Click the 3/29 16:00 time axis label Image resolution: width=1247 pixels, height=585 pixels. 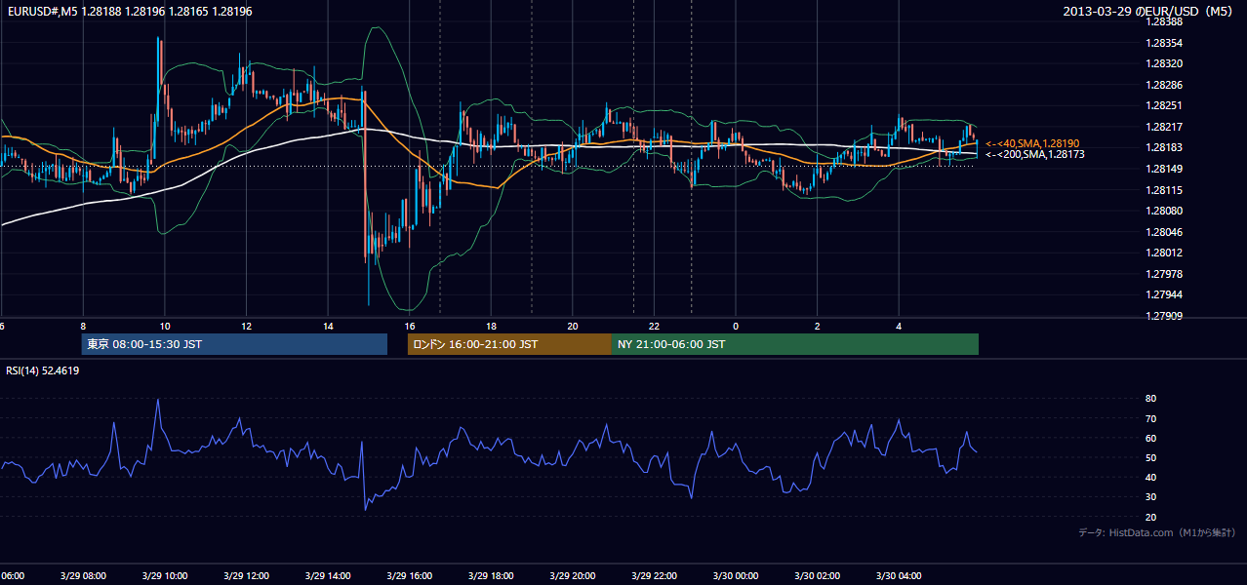click(x=410, y=576)
